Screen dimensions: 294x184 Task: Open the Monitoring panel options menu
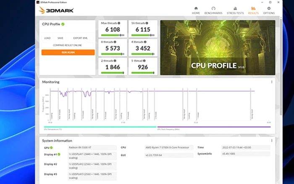click(x=272, y=82)
